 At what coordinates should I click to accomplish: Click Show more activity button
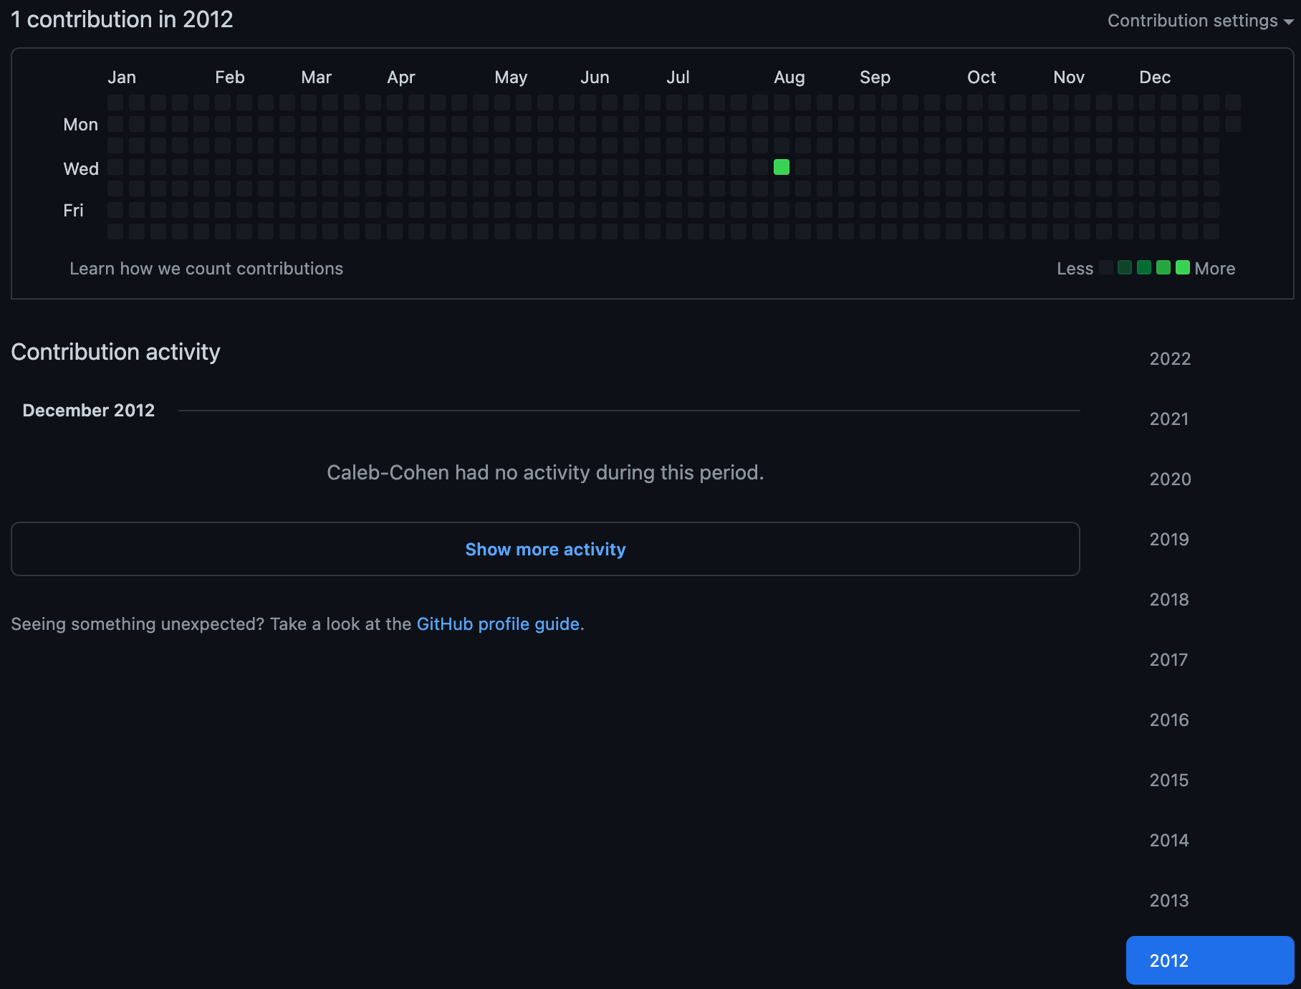click(x=545, y=549)
